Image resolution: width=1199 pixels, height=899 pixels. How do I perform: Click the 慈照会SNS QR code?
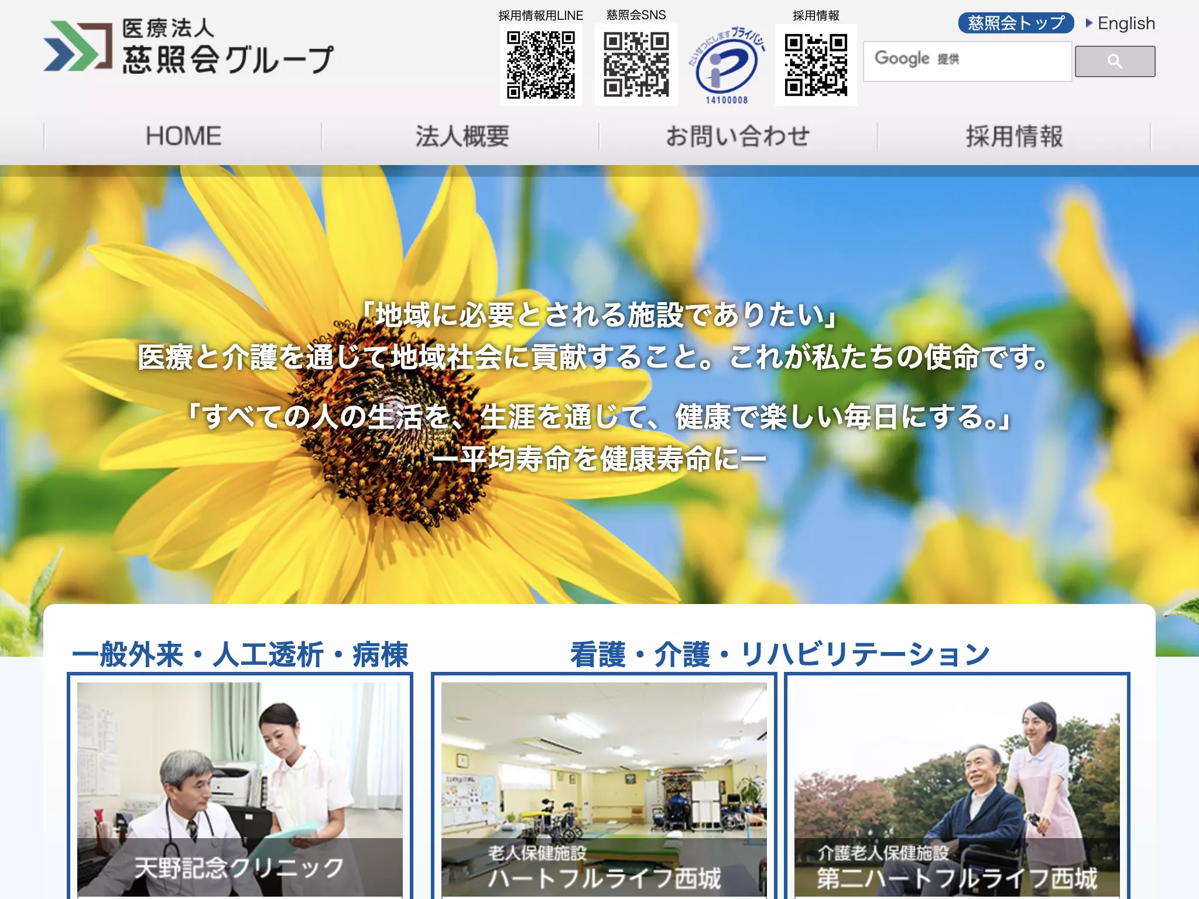point(636,65)
